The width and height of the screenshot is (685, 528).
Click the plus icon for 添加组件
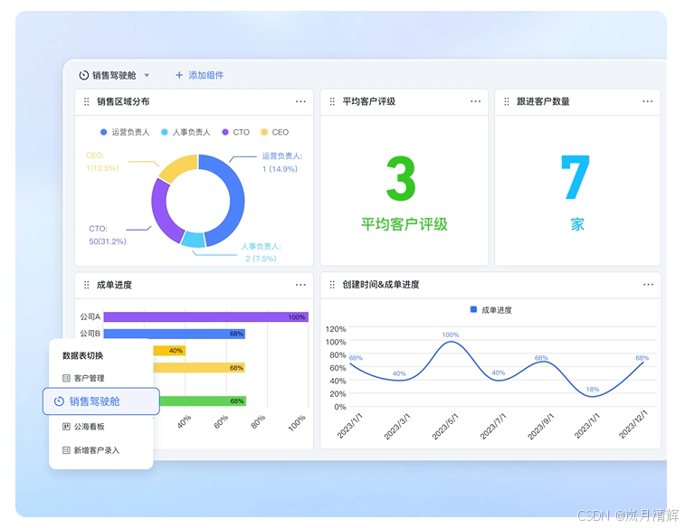178,75
